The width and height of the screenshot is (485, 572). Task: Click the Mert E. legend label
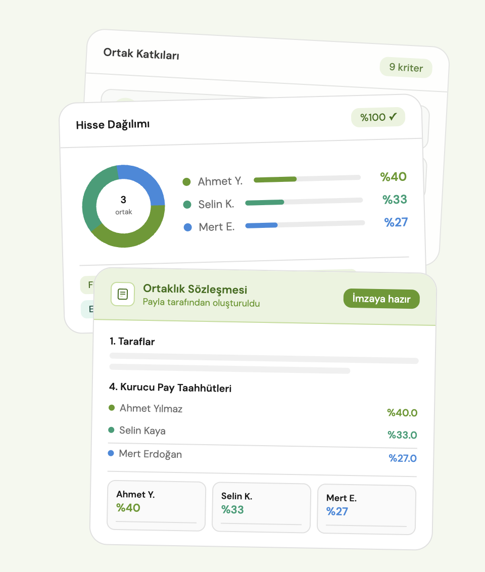(x=217, y=227)
